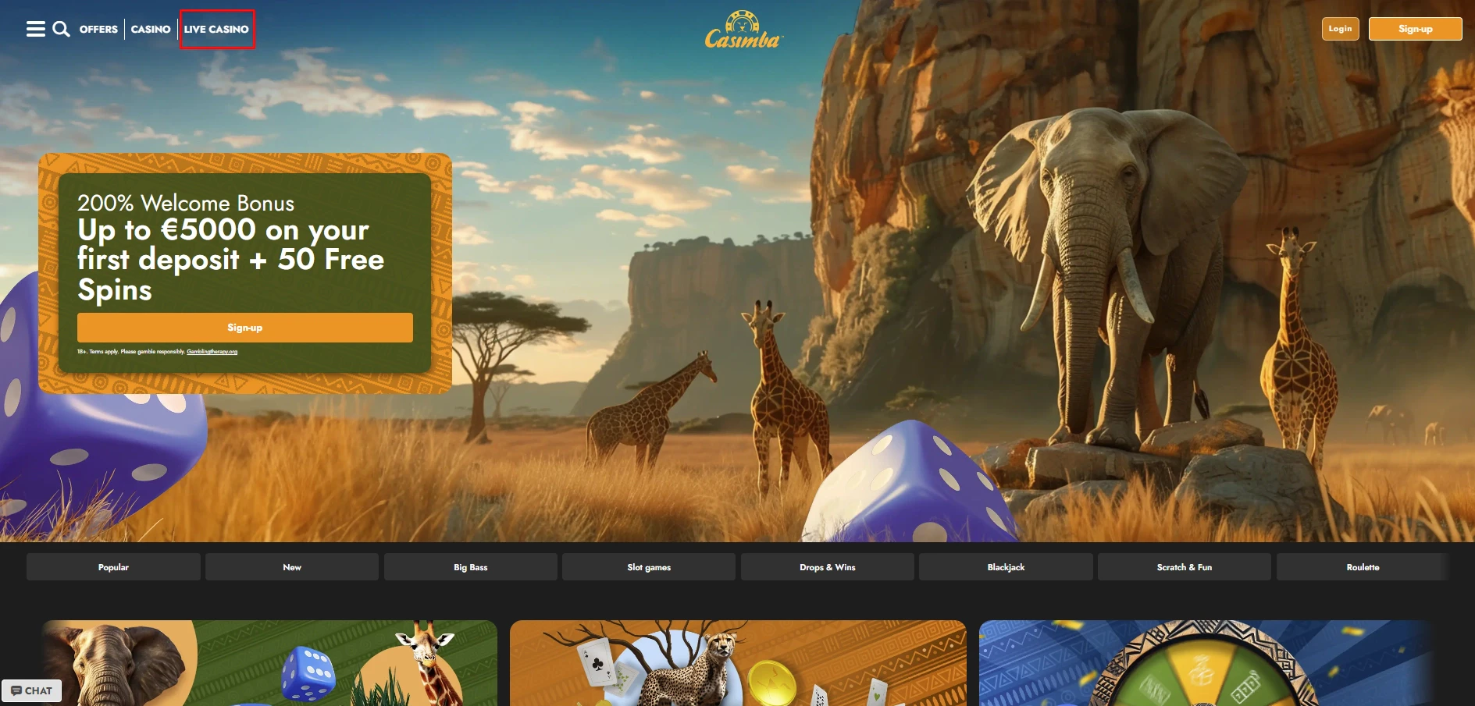1475x706 pixels.
Task: Select the Roulette category tab
Action: [x=1363, y=567]
